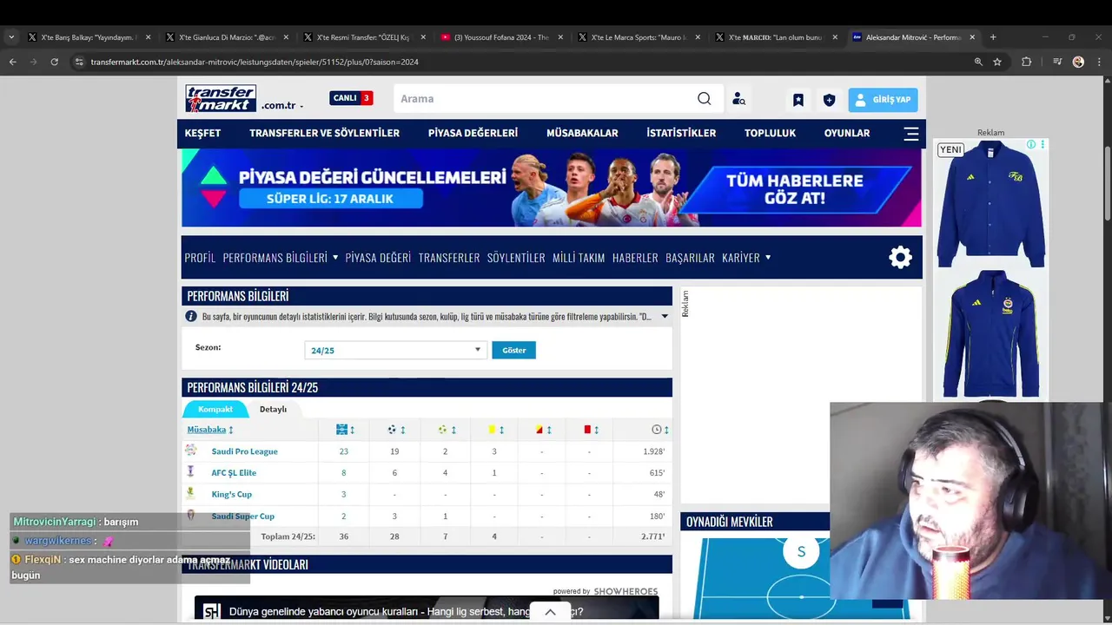Click the ad info icon

[x=1031, y=145]
